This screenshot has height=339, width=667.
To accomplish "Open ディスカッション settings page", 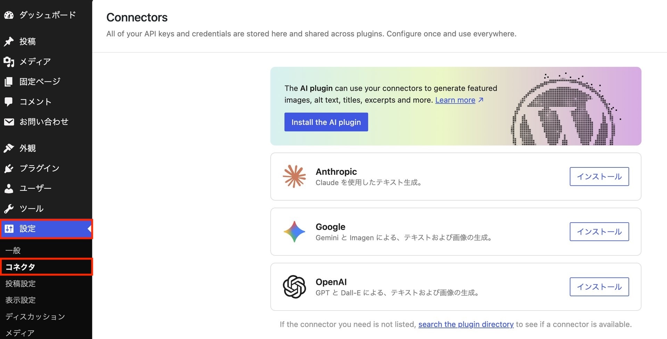I will (35, 317).
